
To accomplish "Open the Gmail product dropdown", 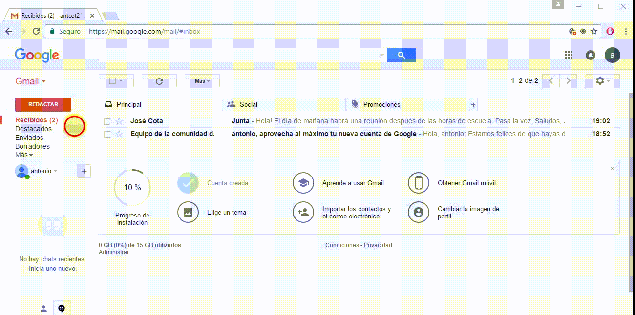I will click(x=30, y=81).
